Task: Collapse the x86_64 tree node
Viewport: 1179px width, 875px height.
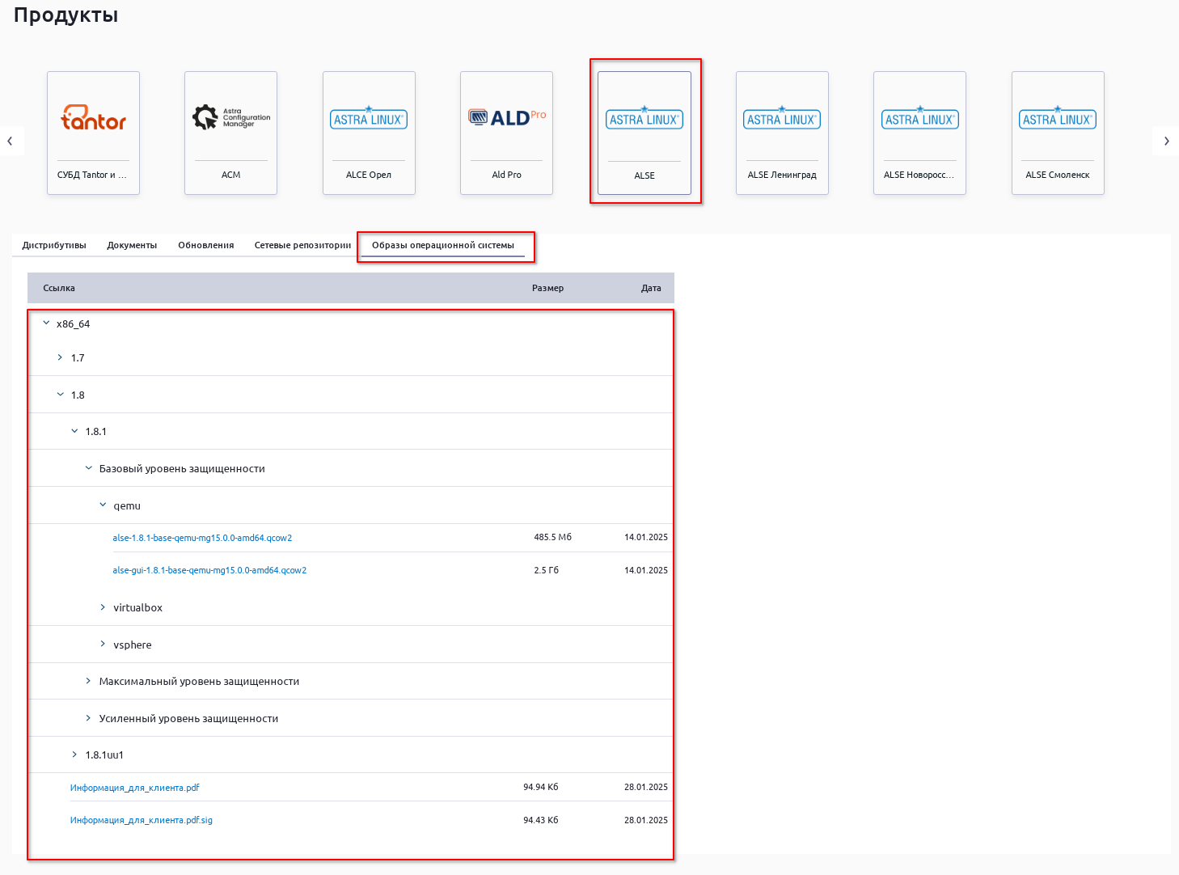Action: (x=46, y=323)
